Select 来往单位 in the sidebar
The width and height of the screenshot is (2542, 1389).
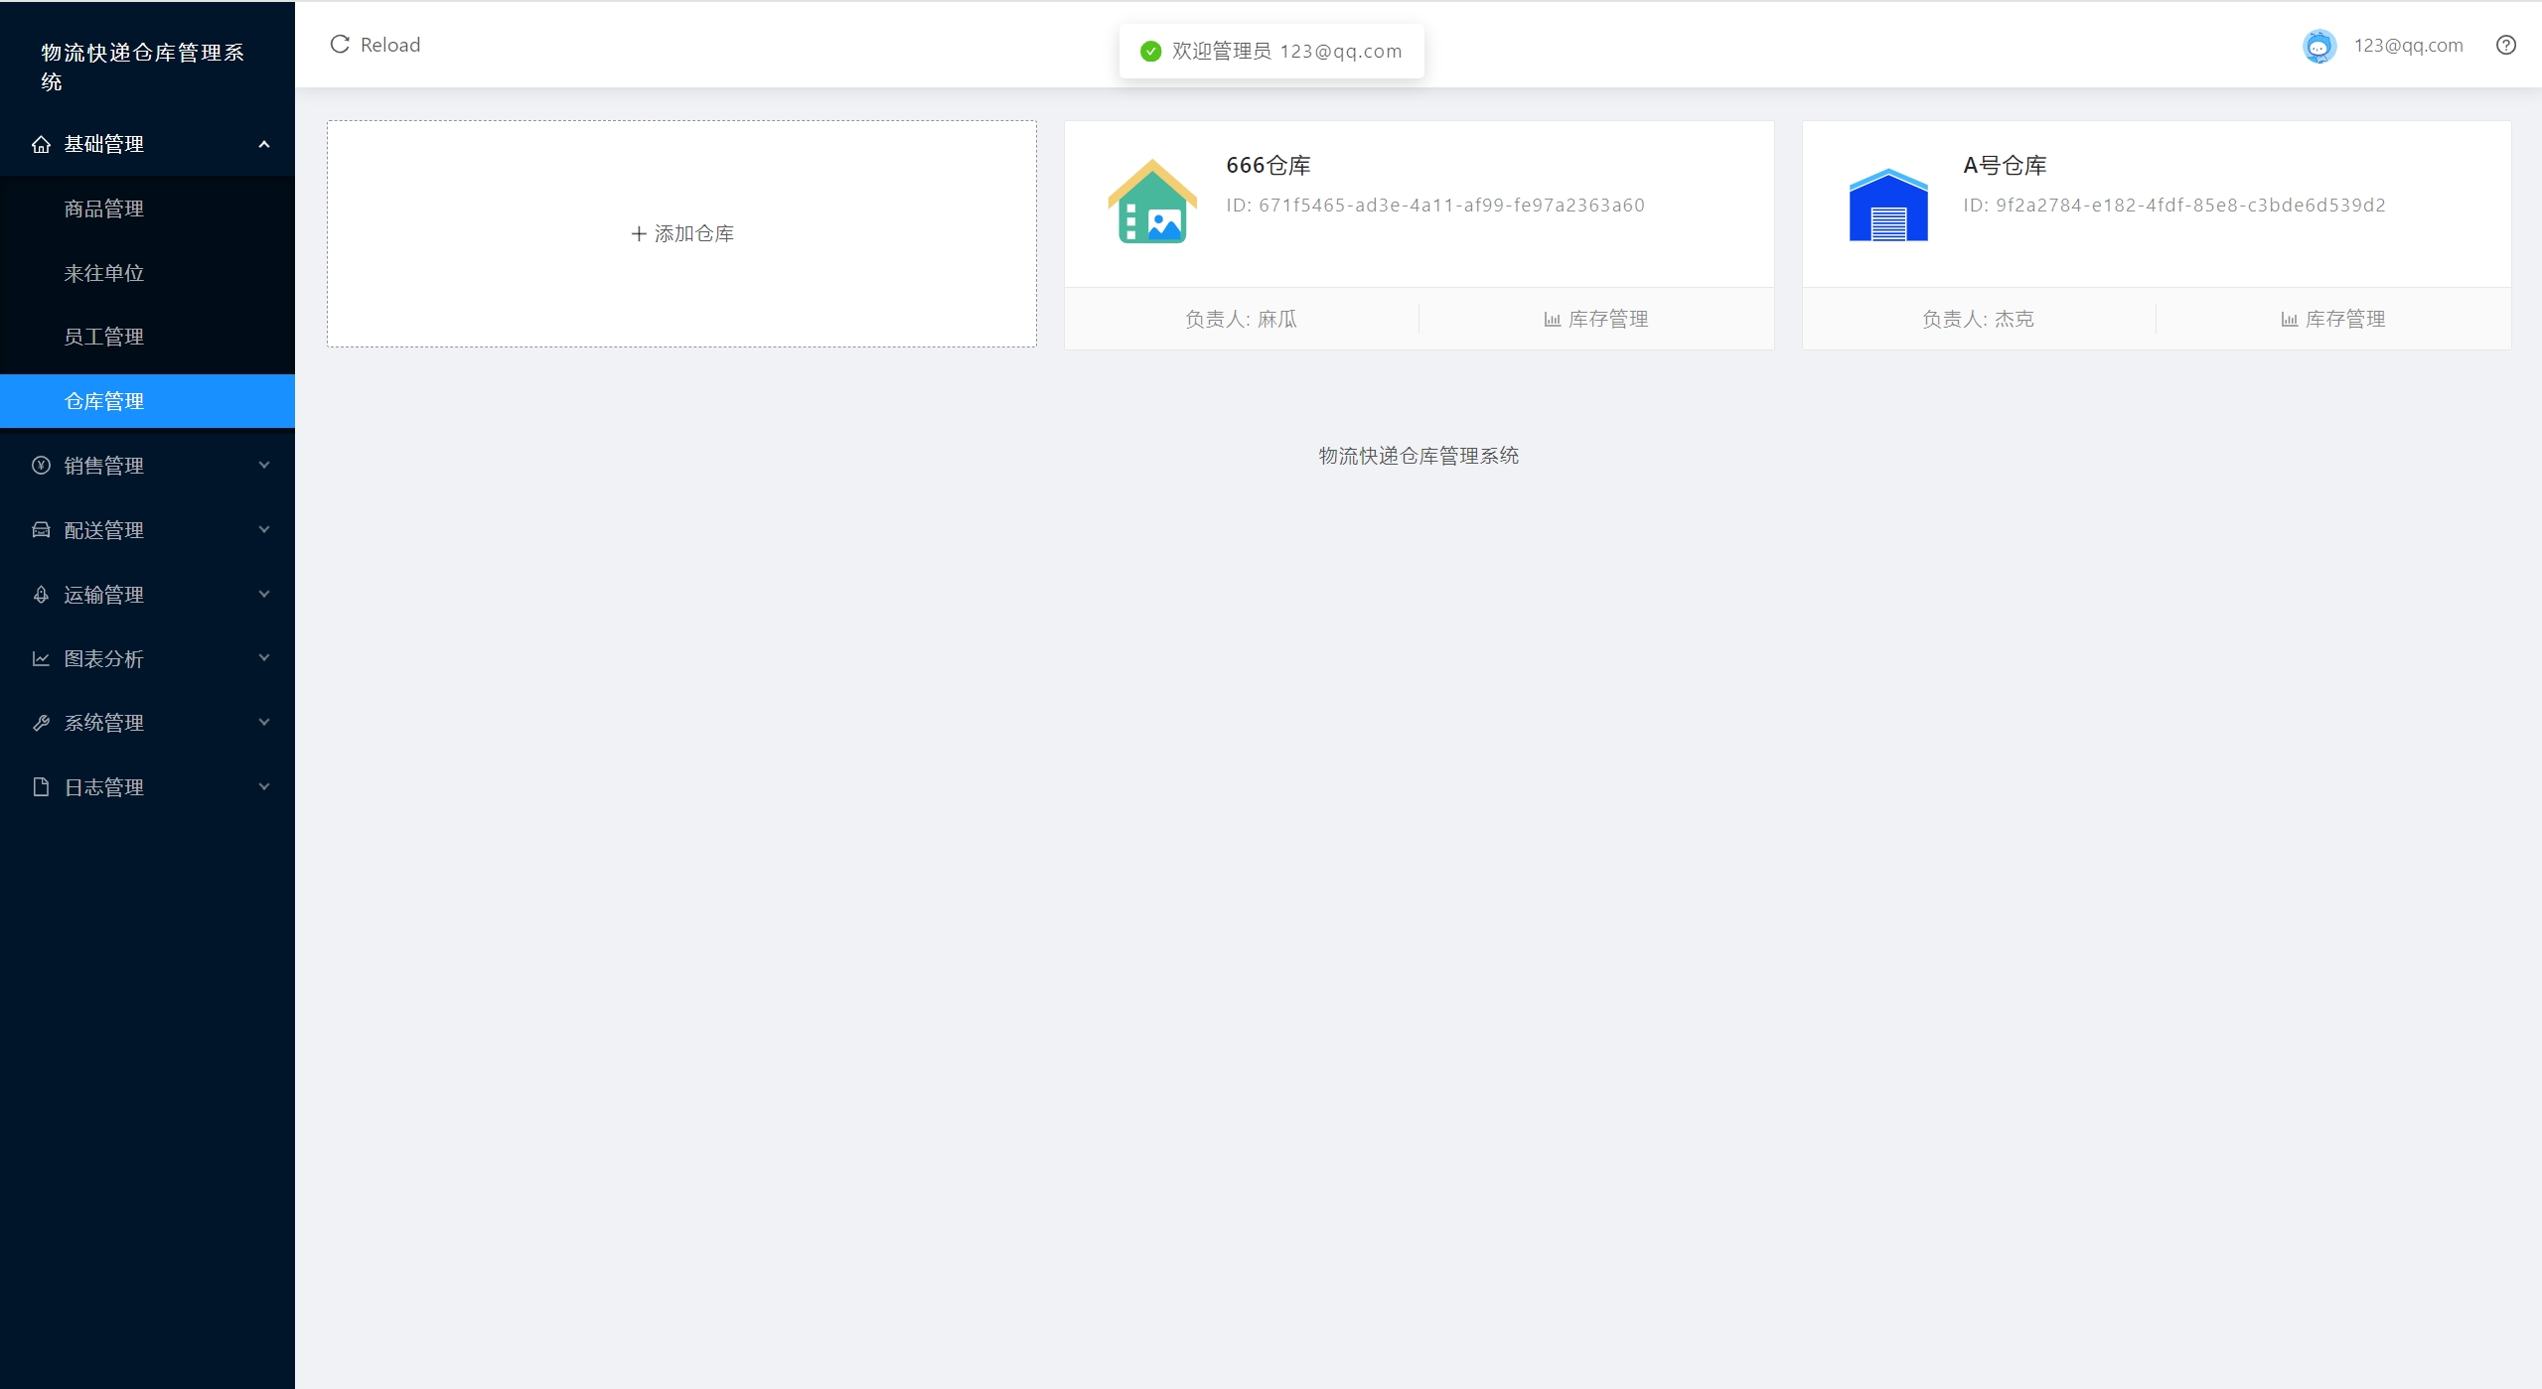[104, 273]
